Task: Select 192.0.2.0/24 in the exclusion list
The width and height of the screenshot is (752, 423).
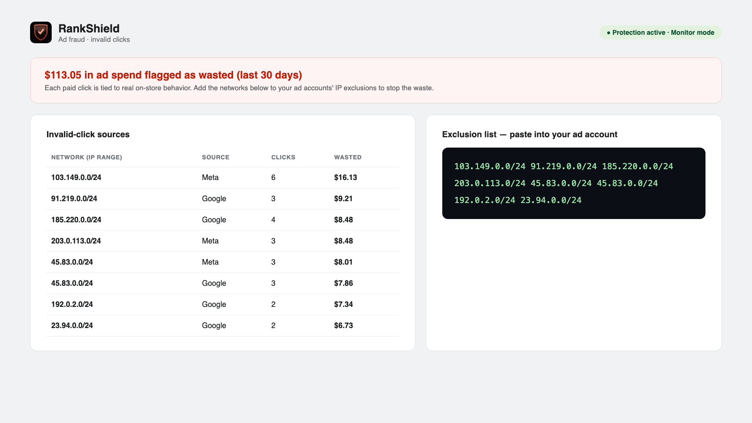Action: pos(485,200)
